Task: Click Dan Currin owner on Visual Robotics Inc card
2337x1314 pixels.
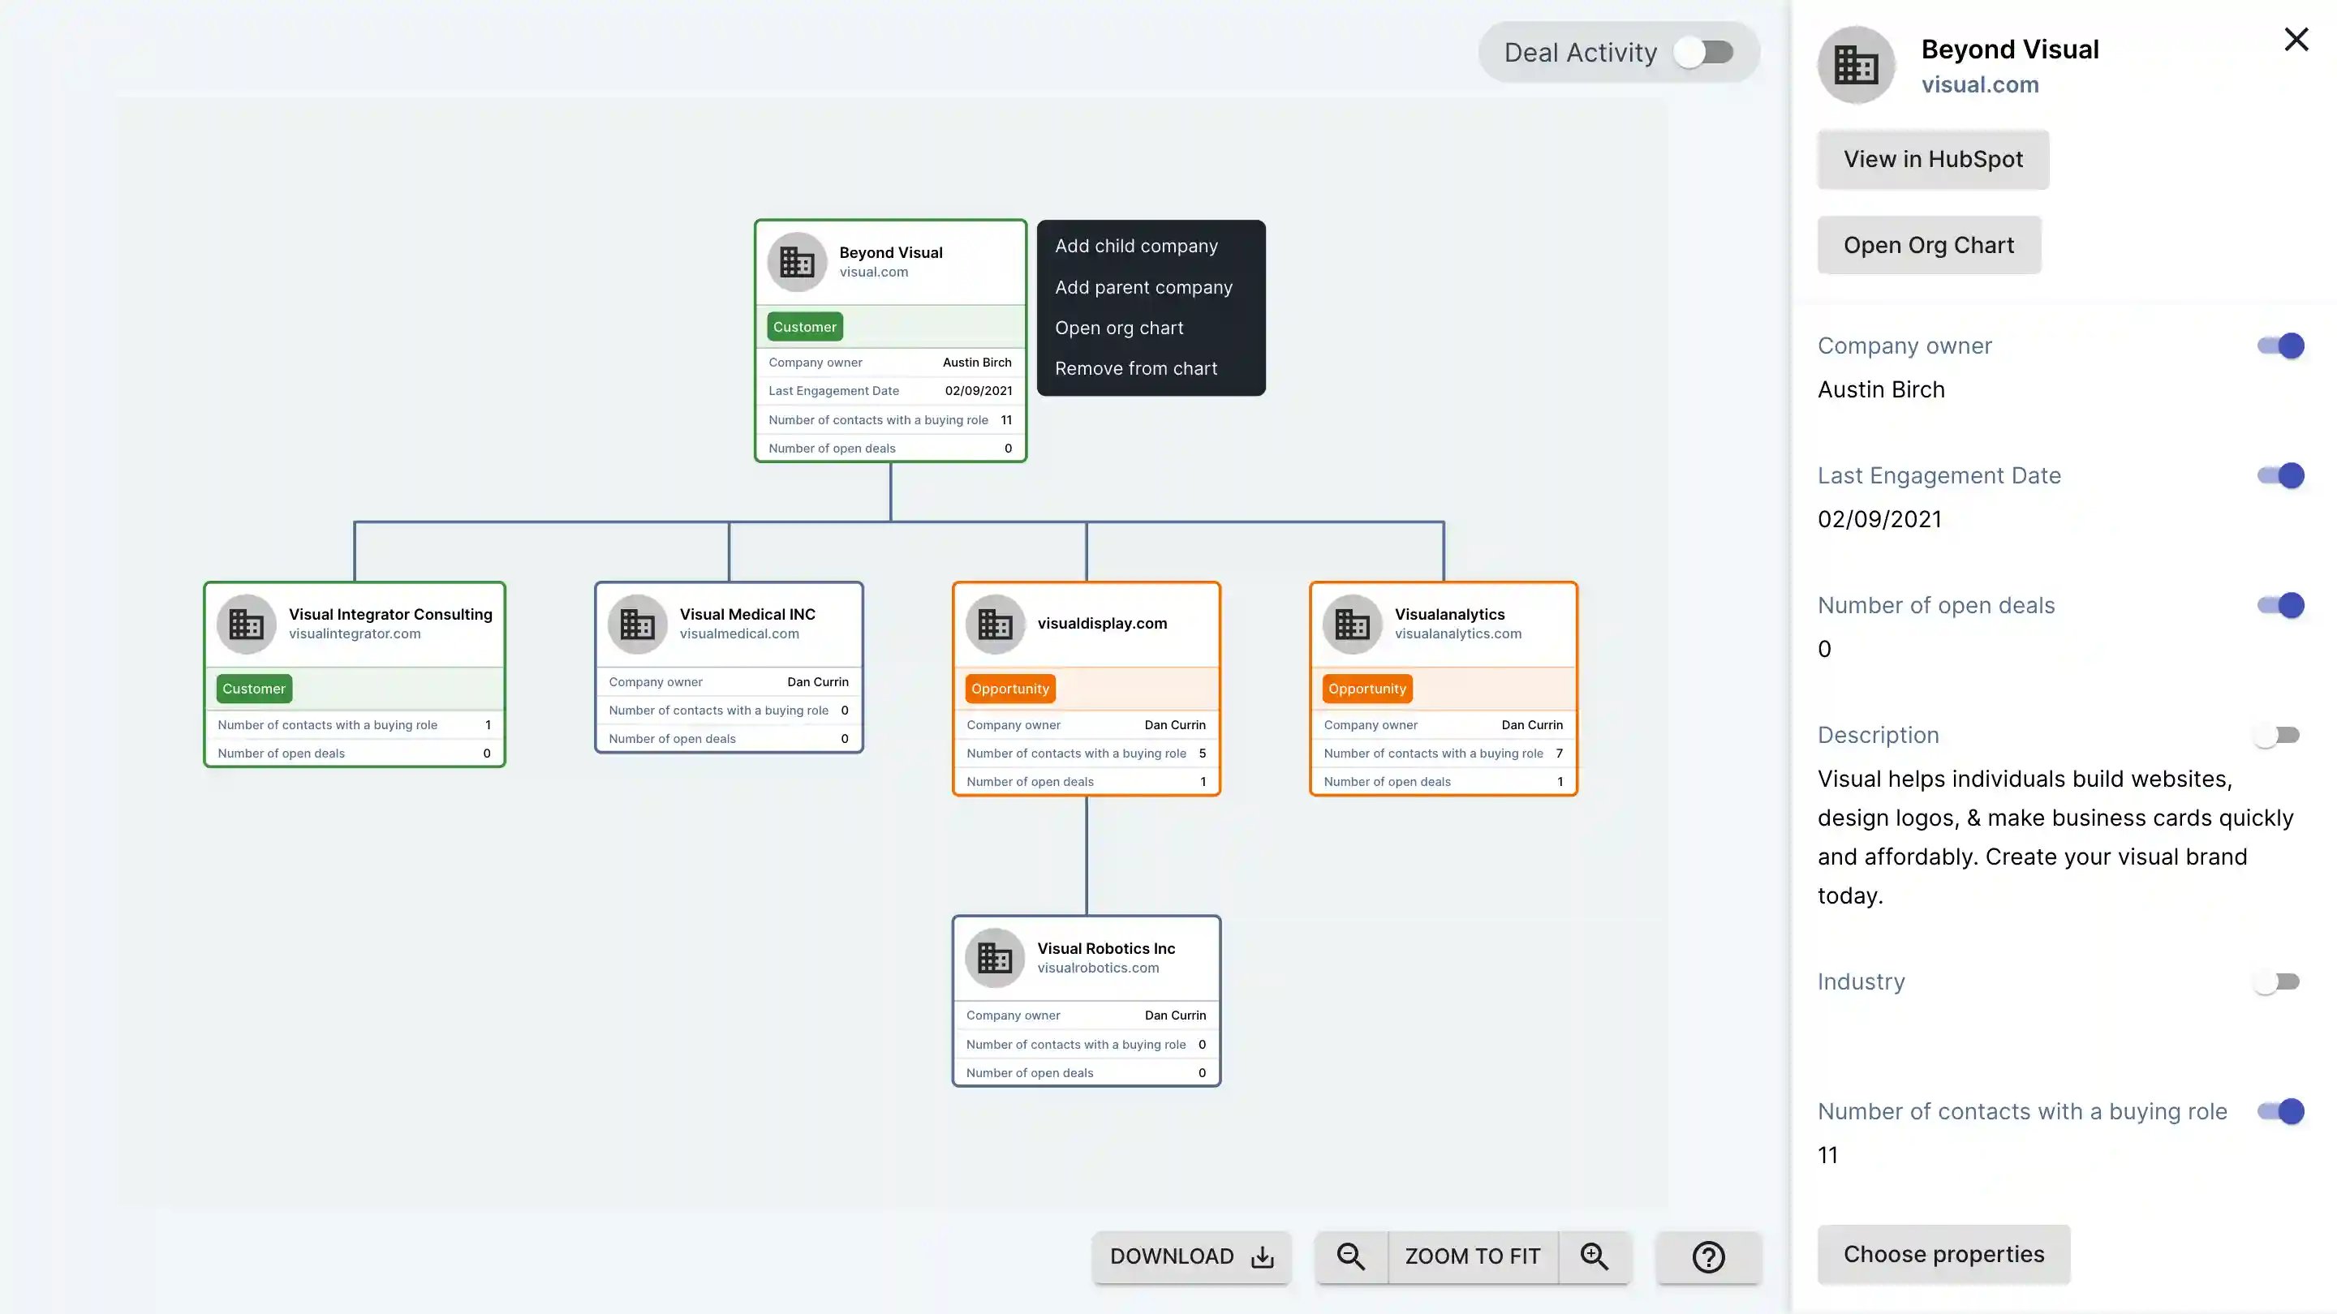Action: [x=1175, y=1016]
